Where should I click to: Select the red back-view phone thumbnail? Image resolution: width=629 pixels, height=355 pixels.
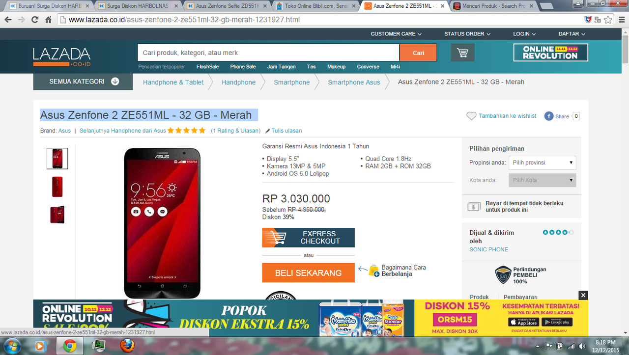[57, 187]
